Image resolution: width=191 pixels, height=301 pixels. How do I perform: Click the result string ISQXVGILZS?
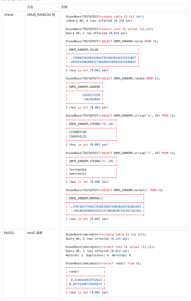click(x=78, y=137)
